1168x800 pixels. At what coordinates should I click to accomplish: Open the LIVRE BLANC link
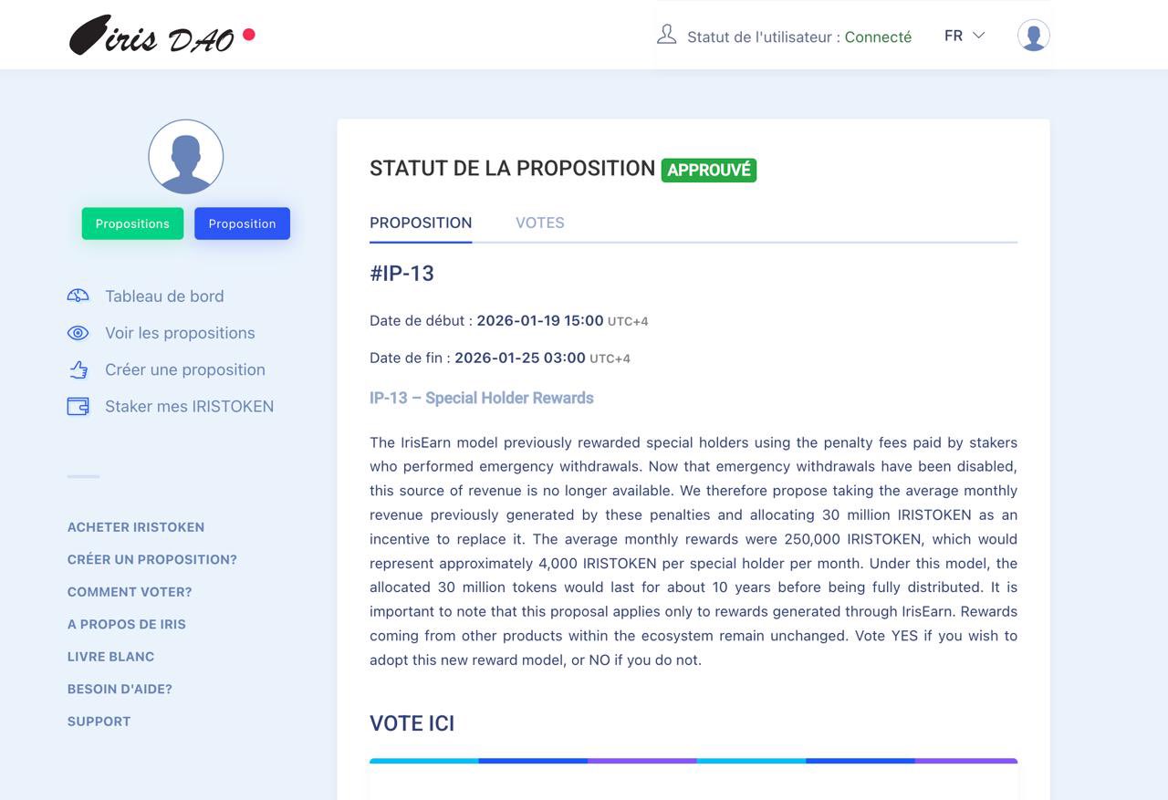110,657
